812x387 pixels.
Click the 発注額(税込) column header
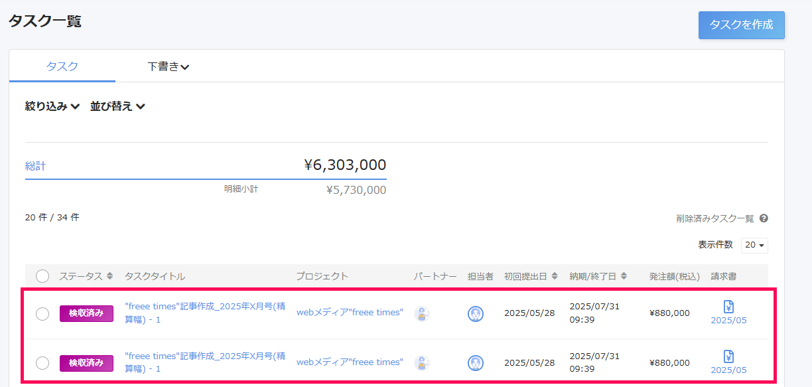675,276
